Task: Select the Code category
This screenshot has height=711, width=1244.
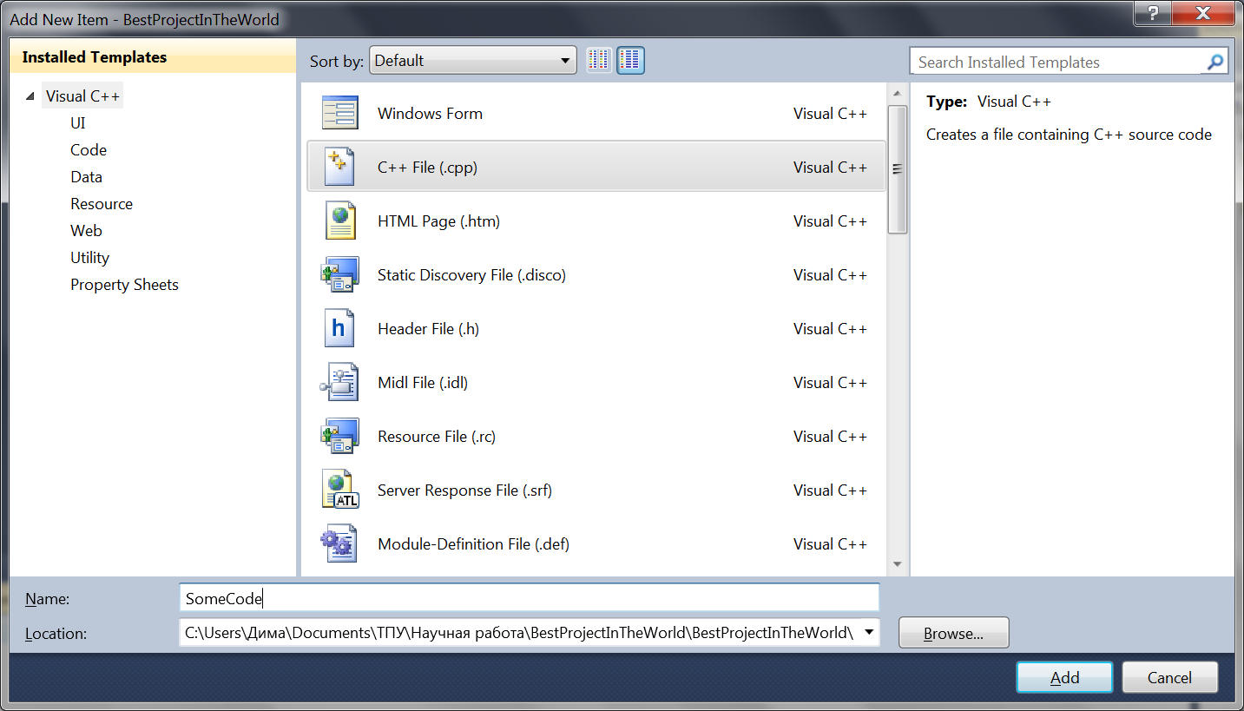Action: tap(89, 150)
